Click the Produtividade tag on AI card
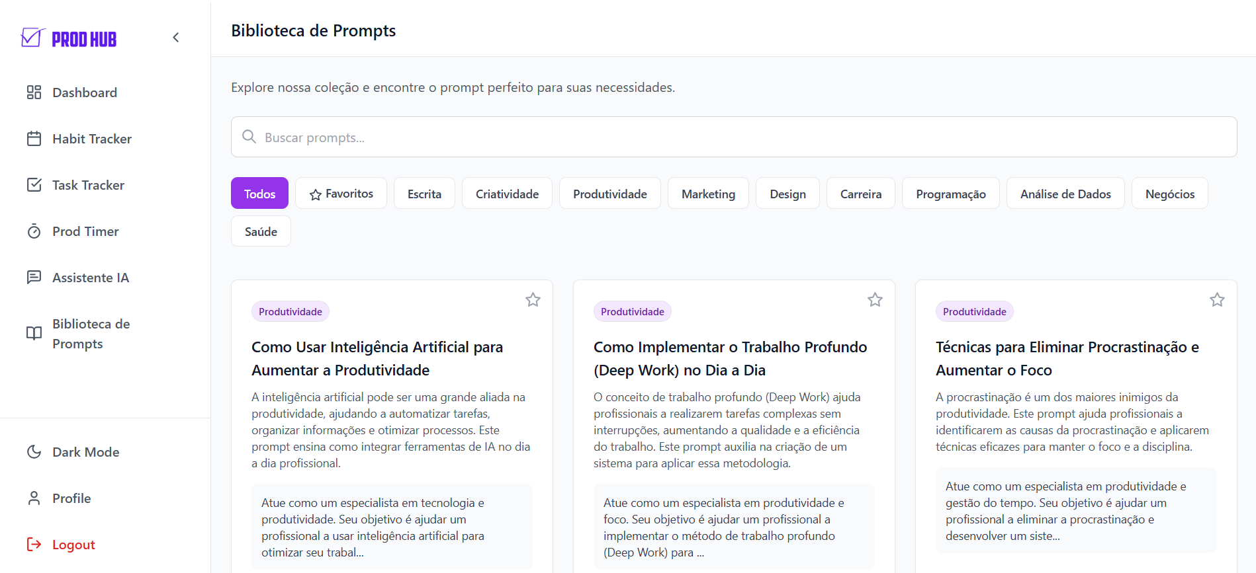Image resolution: width=1256 pixels, height=573 pixels. (x=291, y=311)
